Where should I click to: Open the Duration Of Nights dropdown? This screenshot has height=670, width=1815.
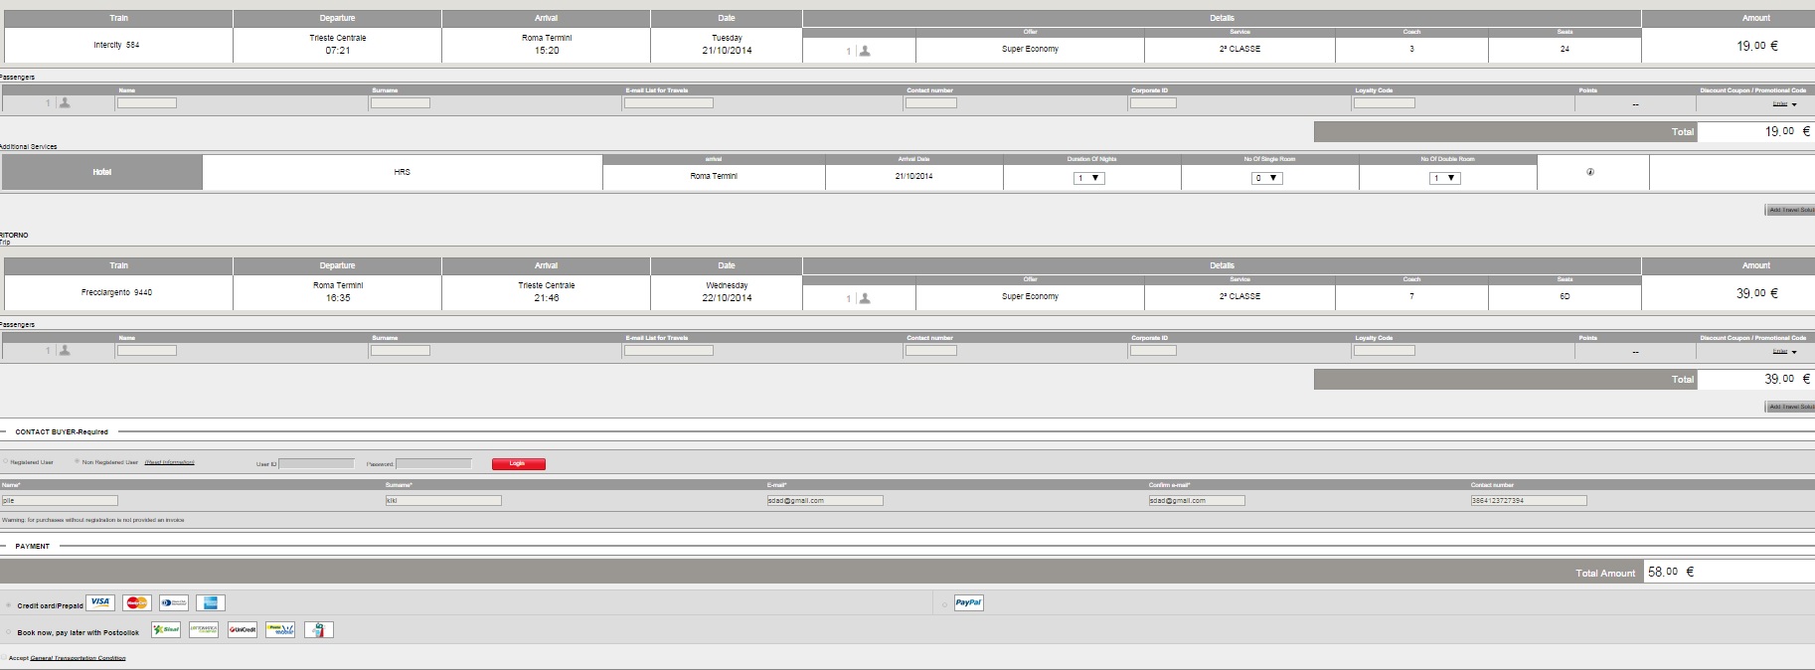[1089, 178]
